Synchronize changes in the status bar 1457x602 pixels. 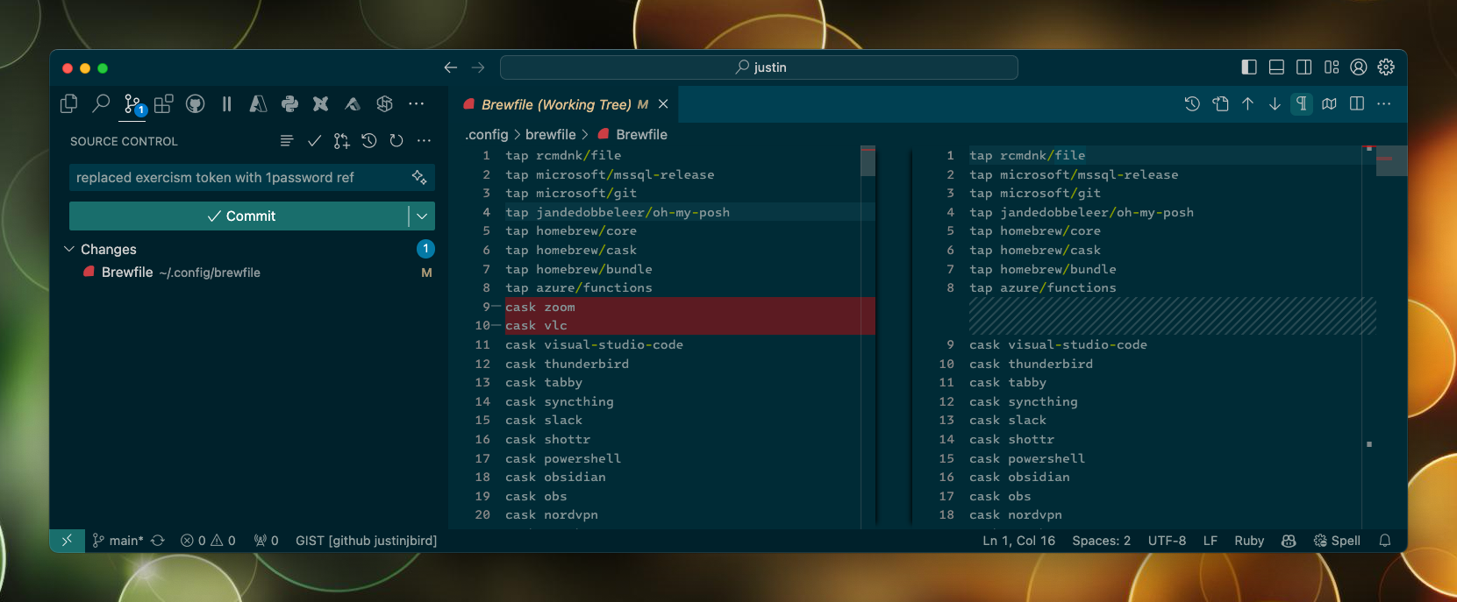coord(158,541)
